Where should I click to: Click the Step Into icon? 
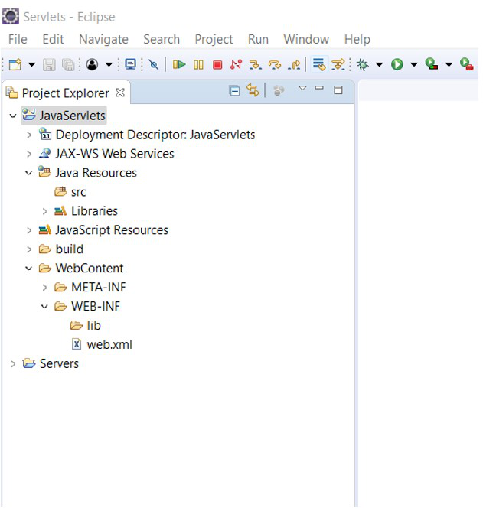256,64
